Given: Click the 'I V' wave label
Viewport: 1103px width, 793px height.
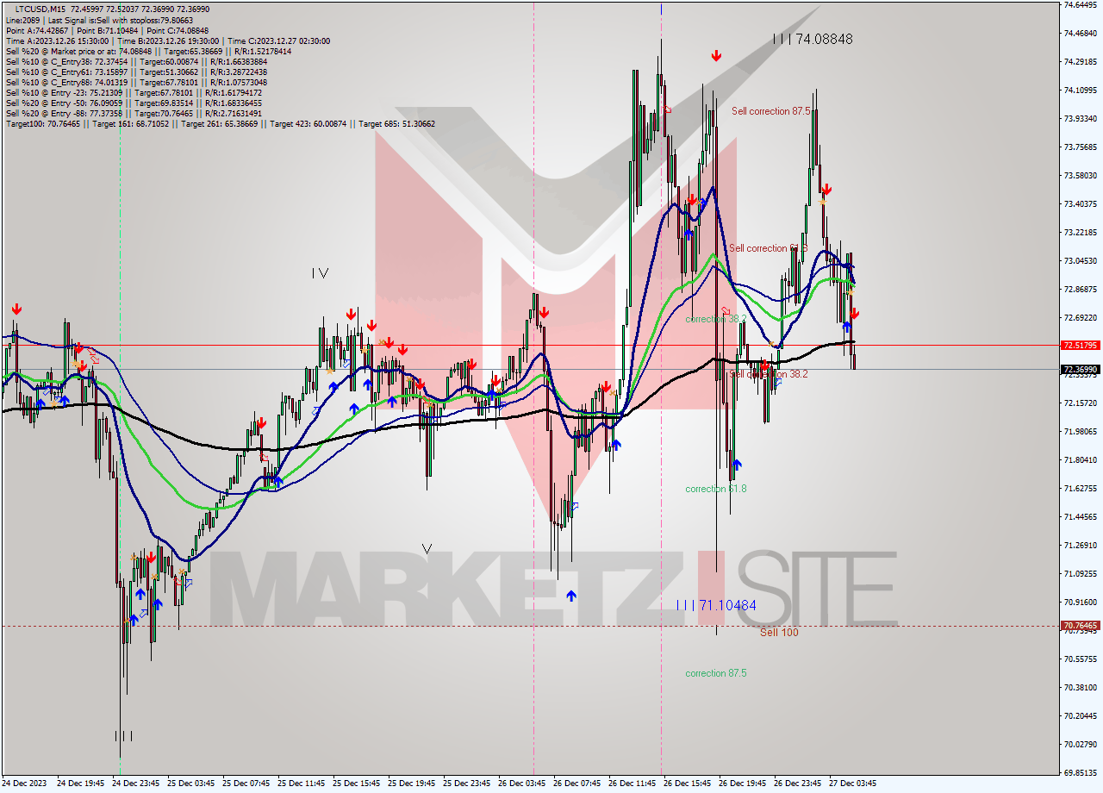Looking at the screenshot, I should click(x=320, y=273).
